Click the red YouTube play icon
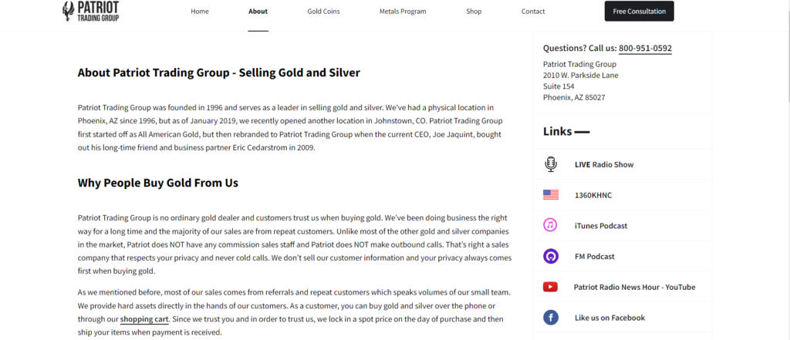 click(x=550, y=287)
